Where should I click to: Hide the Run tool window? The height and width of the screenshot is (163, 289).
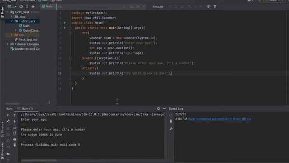coord(164,109)
